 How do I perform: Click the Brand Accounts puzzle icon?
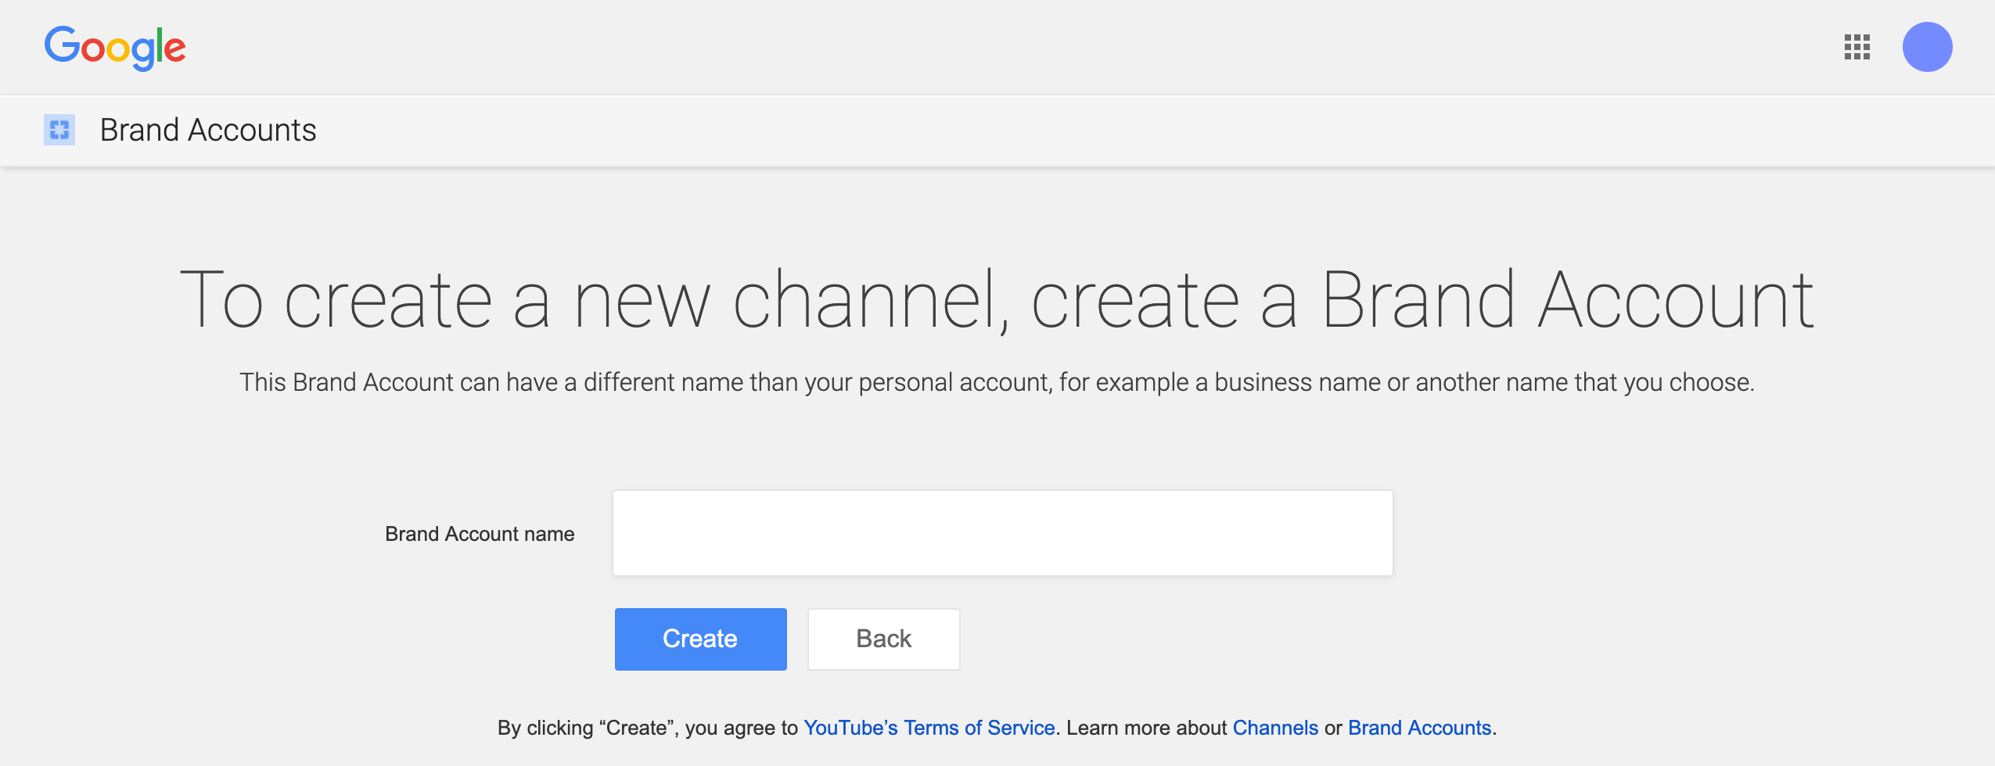point(59,130)
